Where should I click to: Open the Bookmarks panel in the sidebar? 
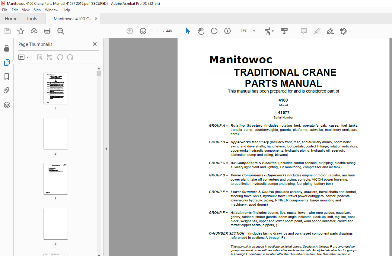(x=7, y=77)
